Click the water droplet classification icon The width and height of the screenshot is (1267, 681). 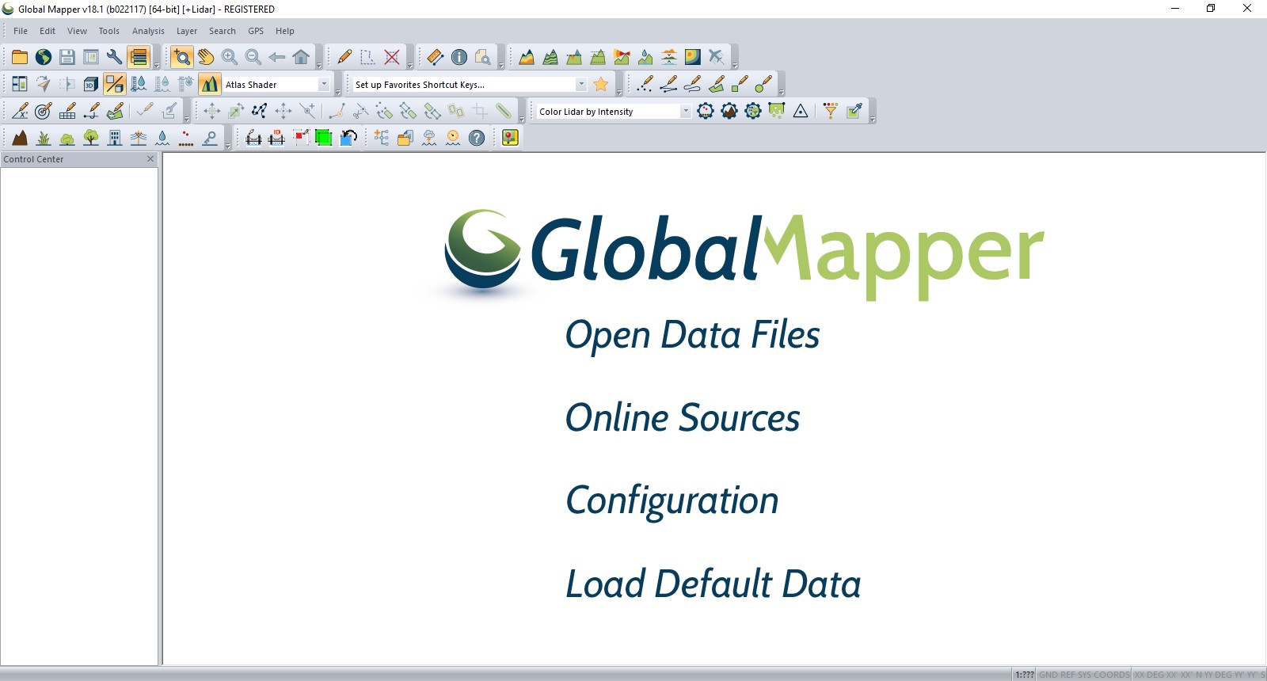pos(162,138)
